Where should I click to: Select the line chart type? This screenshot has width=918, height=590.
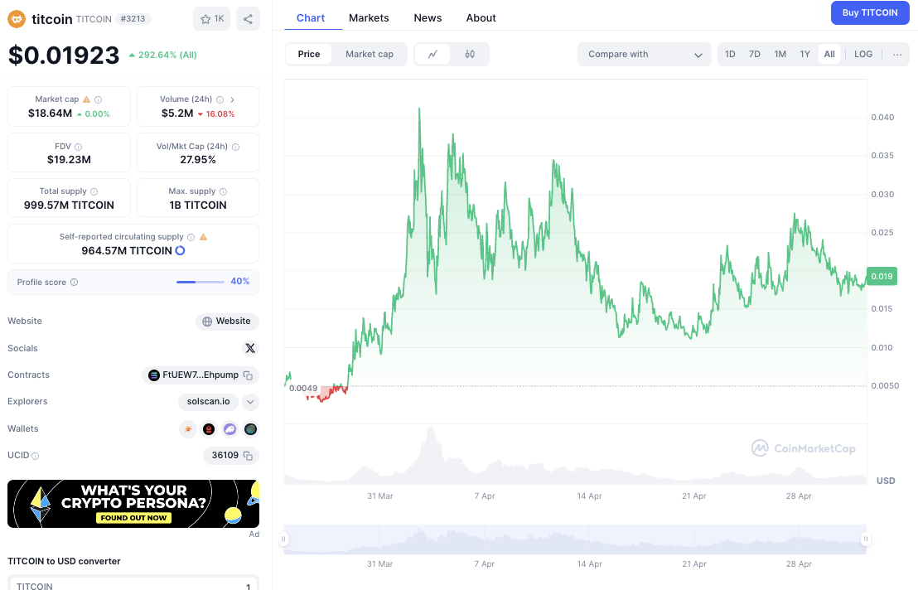432,55
